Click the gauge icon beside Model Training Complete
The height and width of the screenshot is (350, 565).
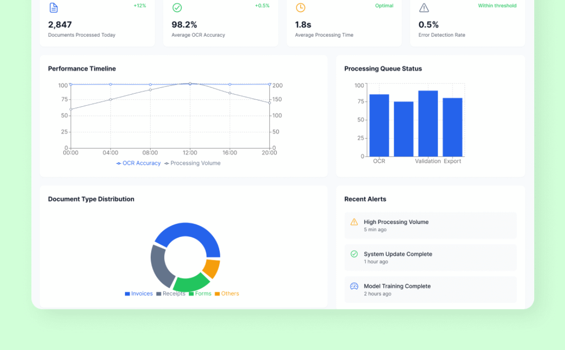click(x=354, y=286)
